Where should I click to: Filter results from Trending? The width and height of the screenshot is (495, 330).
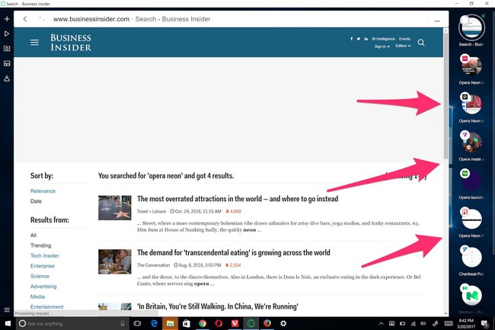(40, 245)
